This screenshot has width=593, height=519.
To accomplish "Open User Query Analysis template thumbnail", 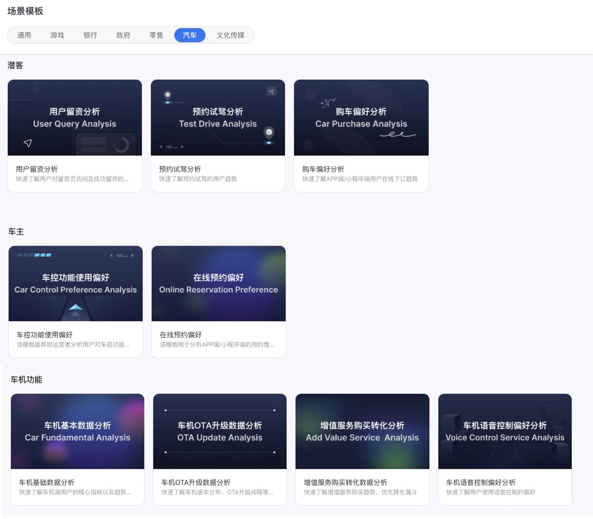I will click(x=75, y=118).
